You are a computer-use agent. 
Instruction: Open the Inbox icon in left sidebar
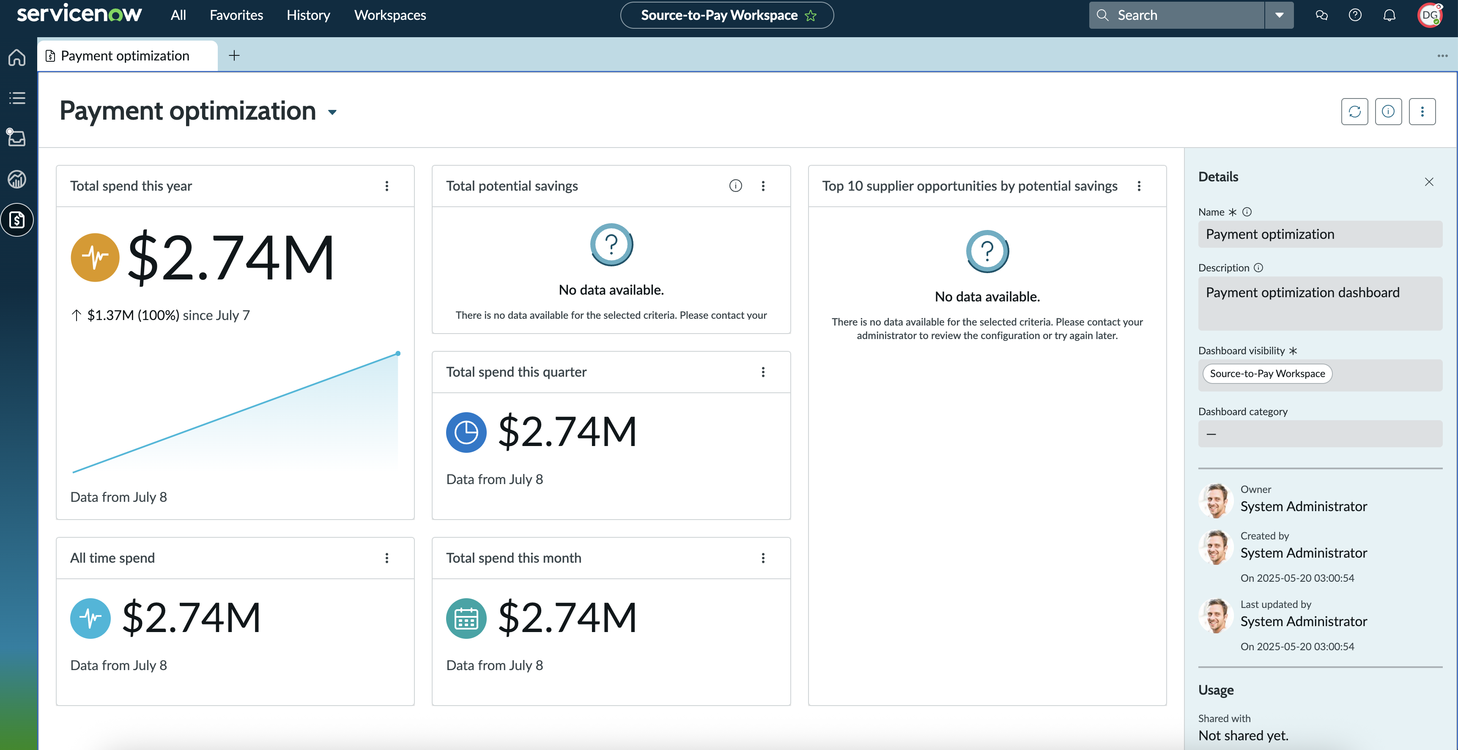17,138
